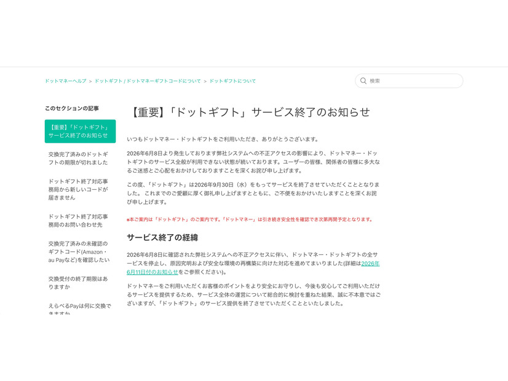
Task: Open えらべるPayは何に交換できますか article
Action: point(80,309)
